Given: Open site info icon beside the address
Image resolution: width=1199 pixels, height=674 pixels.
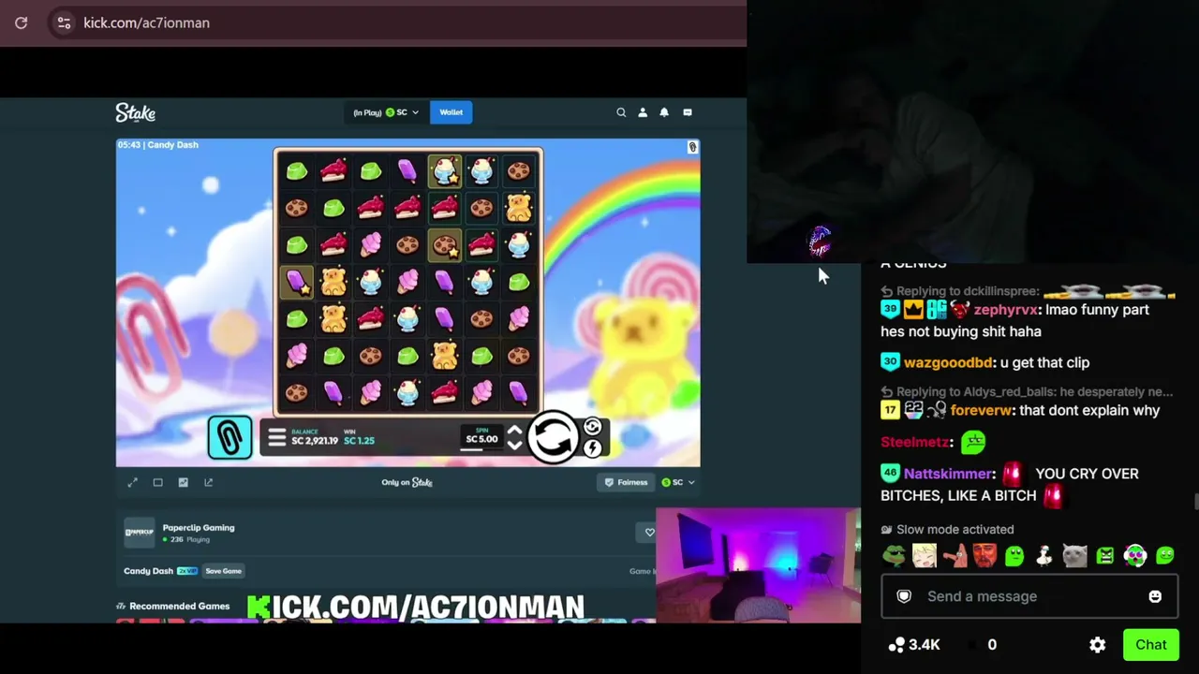Looking at the screenshot, I should 64,22.
